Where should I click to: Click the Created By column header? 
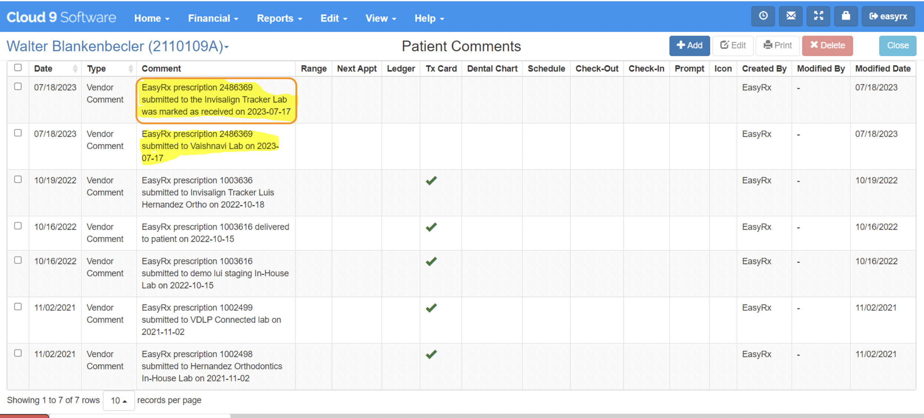click(x=764, y=68)
